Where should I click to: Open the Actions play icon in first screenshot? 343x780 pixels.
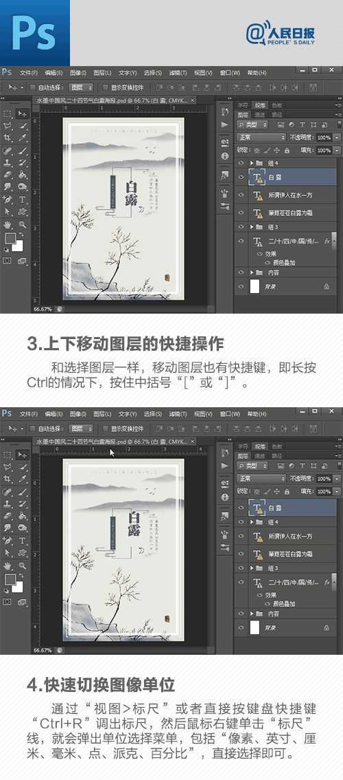click(x=225, y=124)
